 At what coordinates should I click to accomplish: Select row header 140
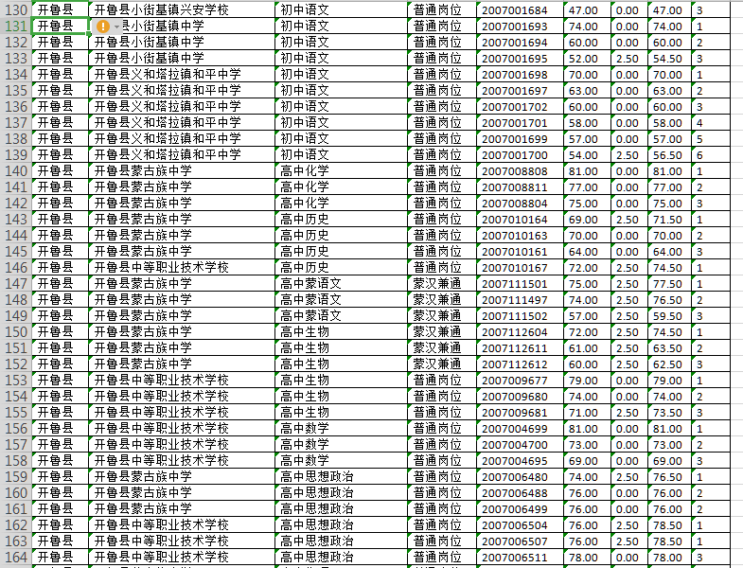coord(15,171)
